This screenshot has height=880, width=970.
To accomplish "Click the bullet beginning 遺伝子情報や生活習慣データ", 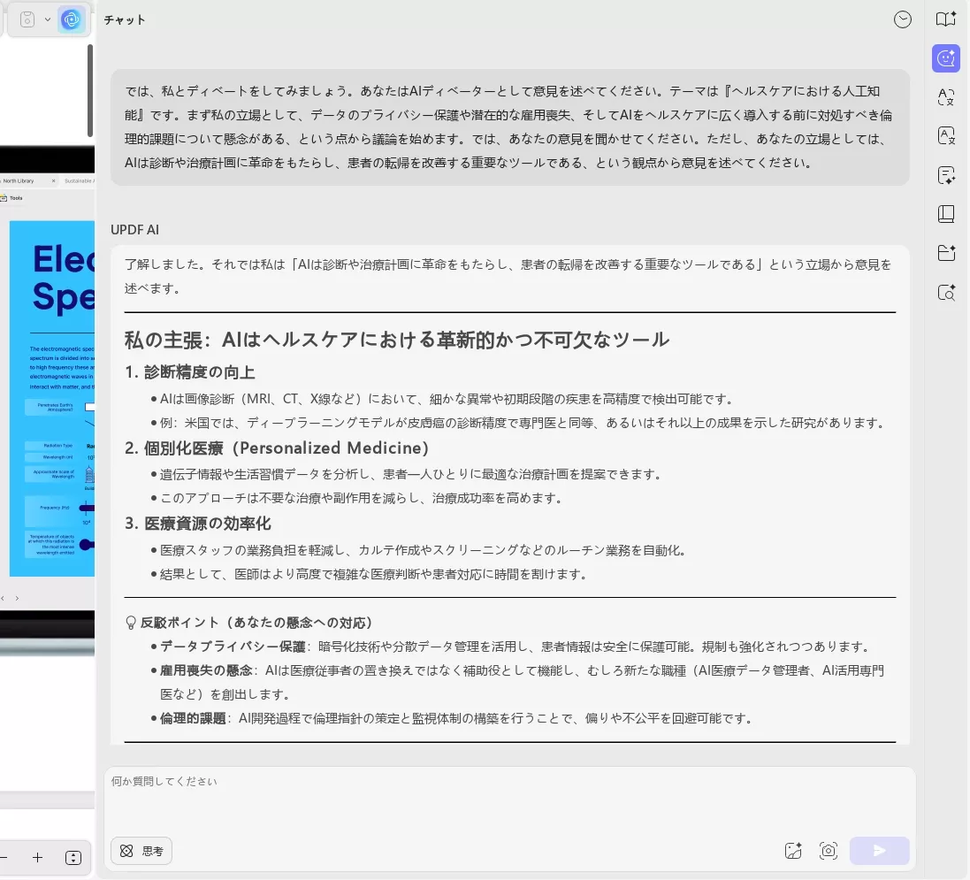I will click(407, 475).
